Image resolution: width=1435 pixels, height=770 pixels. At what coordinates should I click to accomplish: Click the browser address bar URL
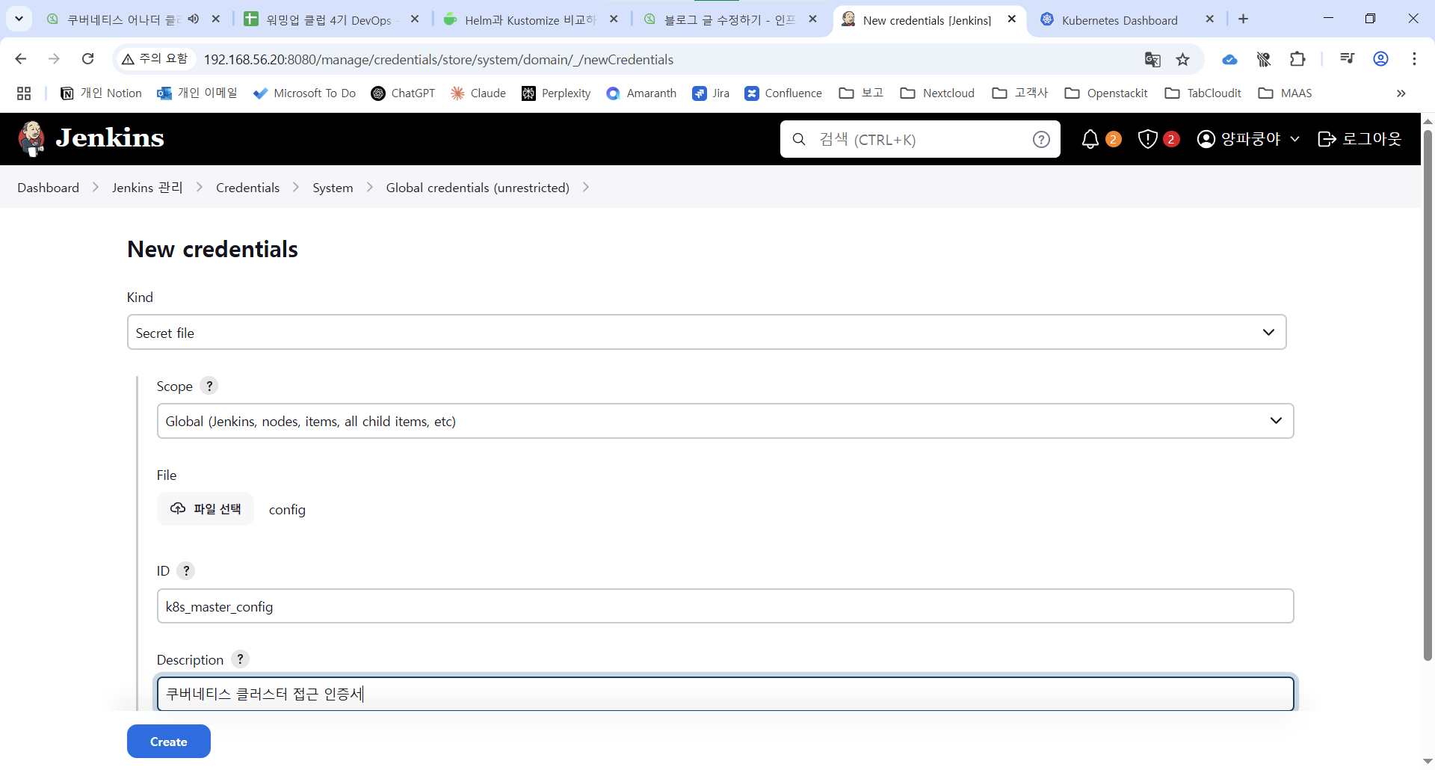coord(439,60)
